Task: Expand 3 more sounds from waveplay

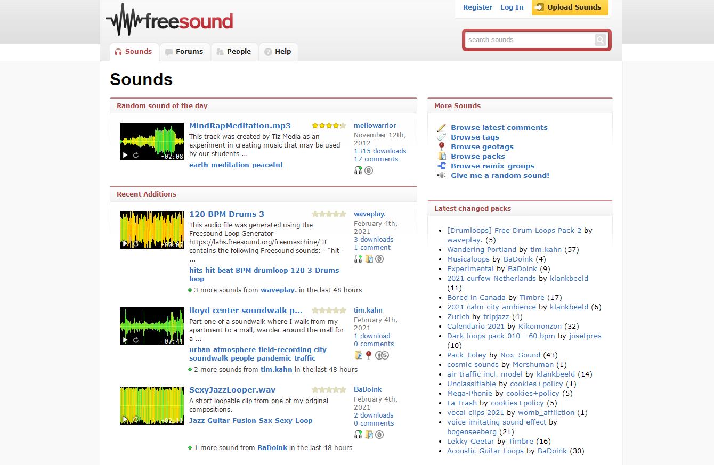Action: point(190,290)
